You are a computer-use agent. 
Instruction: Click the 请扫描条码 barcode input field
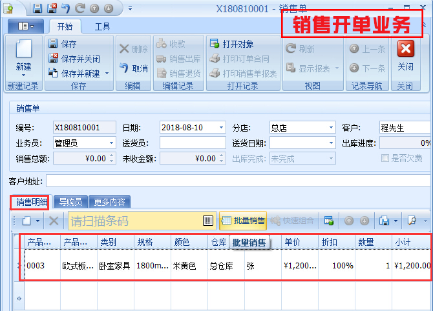click(x=134, y=221)
